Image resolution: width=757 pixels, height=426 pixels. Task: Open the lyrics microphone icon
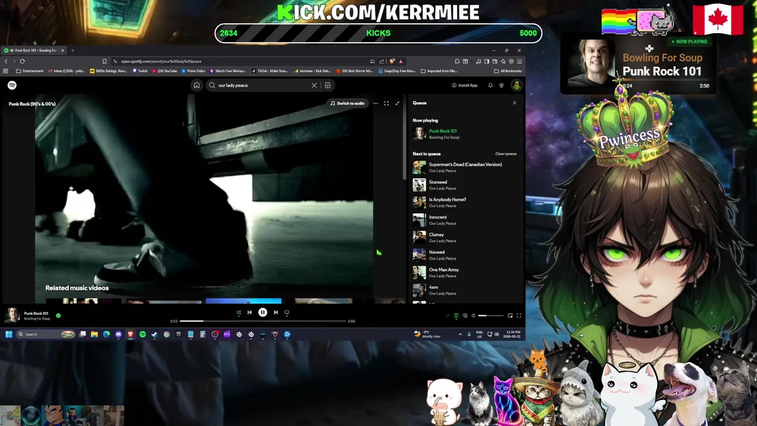[x=448, y=316]
